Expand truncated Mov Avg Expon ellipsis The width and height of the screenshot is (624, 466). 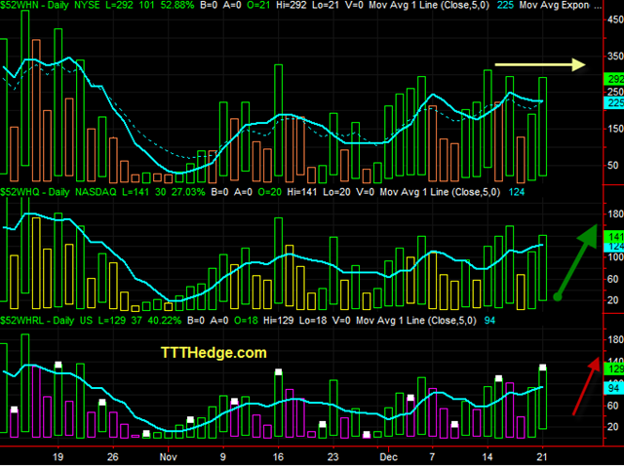coord(598,6)
